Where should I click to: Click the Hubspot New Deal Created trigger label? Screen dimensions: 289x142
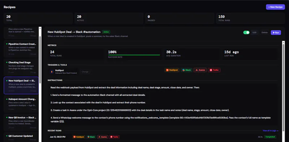click(x=66, y=73)
